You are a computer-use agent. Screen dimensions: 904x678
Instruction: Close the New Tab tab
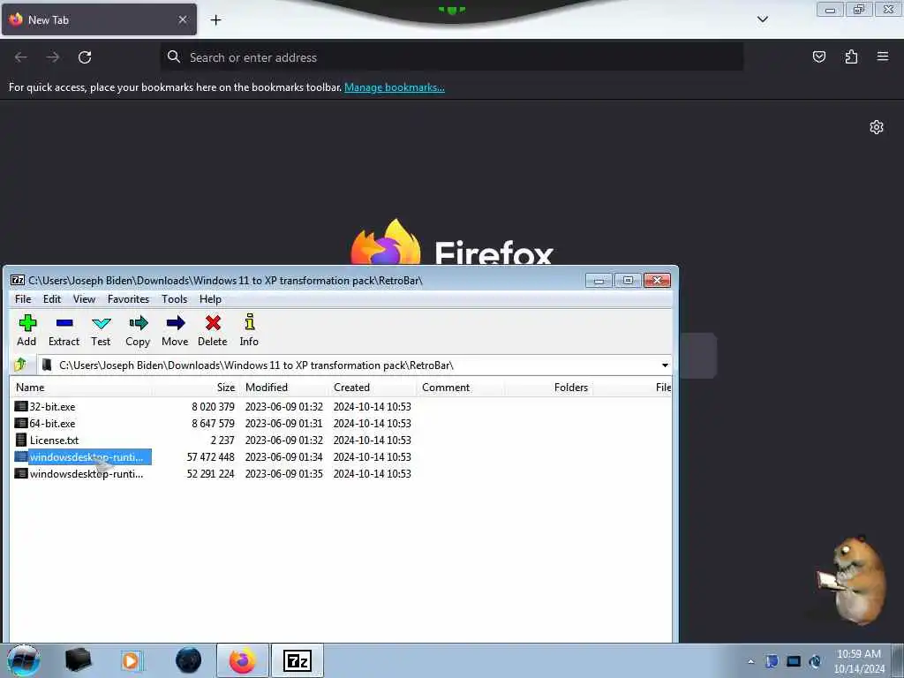[x=182, y=19]
